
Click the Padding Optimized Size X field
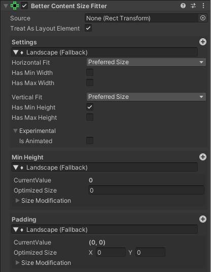pos(111,253)
